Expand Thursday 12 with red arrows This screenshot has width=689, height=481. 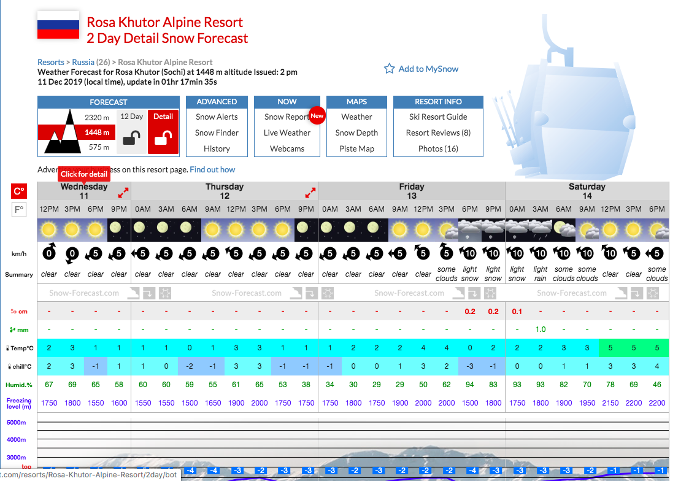(310, 193)
